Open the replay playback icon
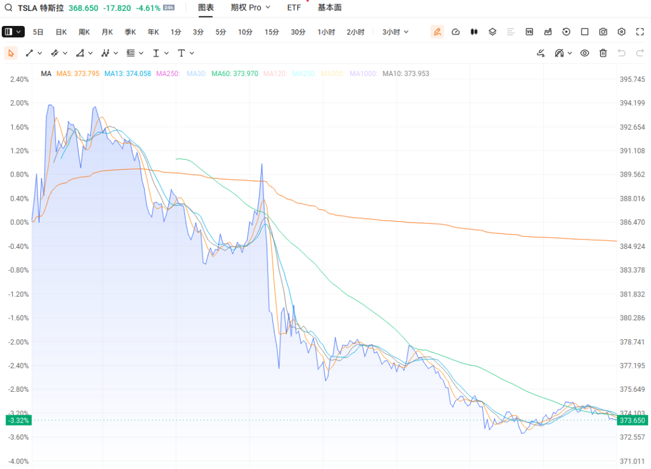 (566, 32)
